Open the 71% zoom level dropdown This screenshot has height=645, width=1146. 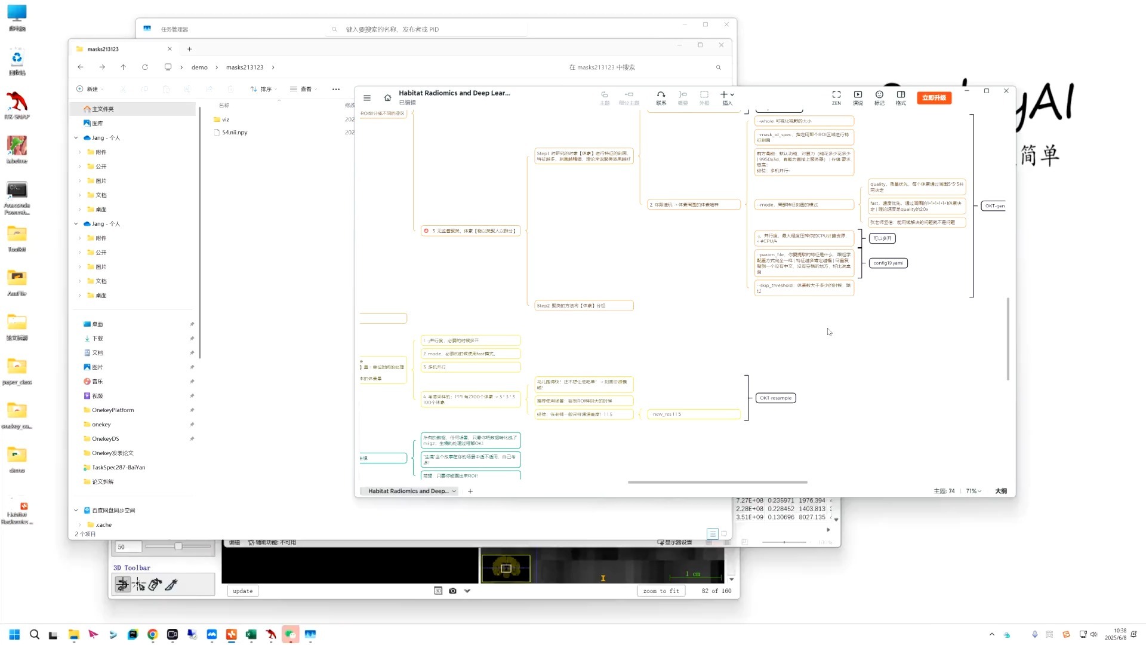point(974,491)
